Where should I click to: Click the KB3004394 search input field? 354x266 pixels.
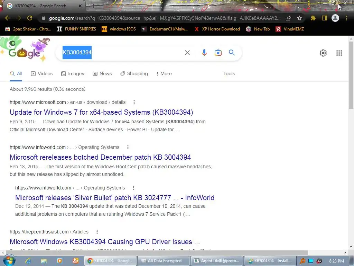pos(122,53)
